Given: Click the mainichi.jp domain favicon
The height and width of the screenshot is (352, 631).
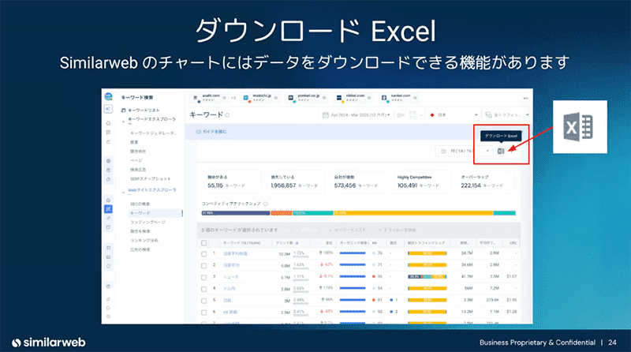Looking at the screenshot, I should click(x=245, y=98).
